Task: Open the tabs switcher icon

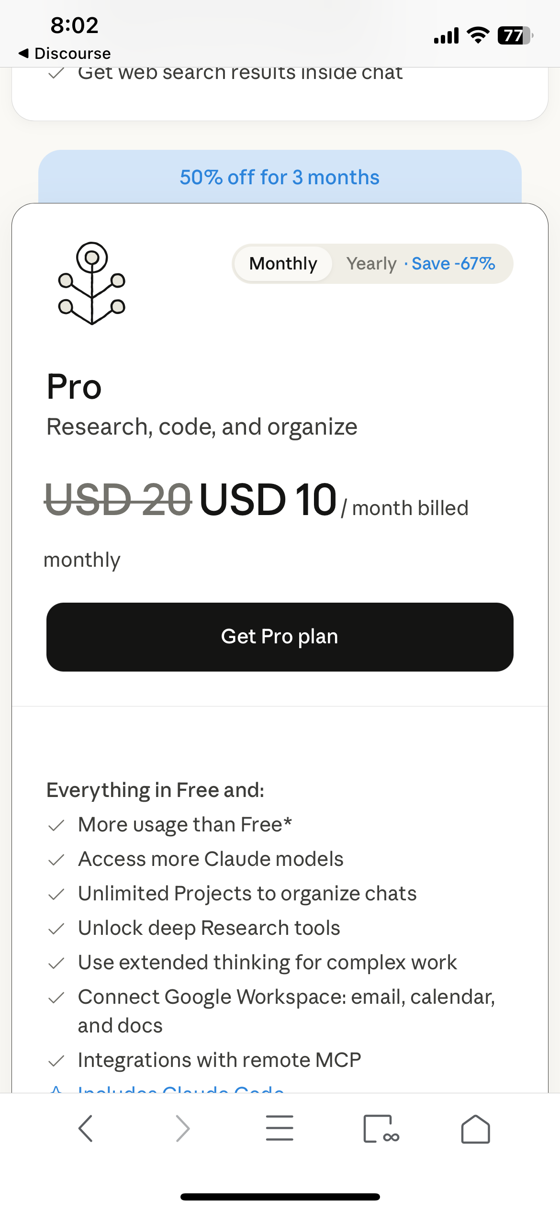Action: pos(381,1129)
